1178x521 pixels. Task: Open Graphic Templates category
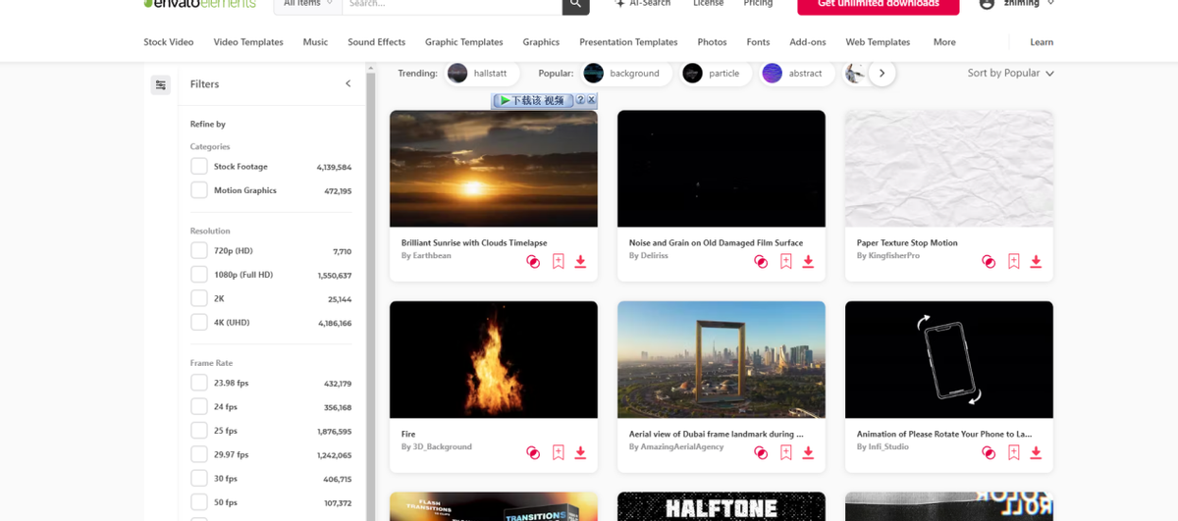(x=463, y=42)
